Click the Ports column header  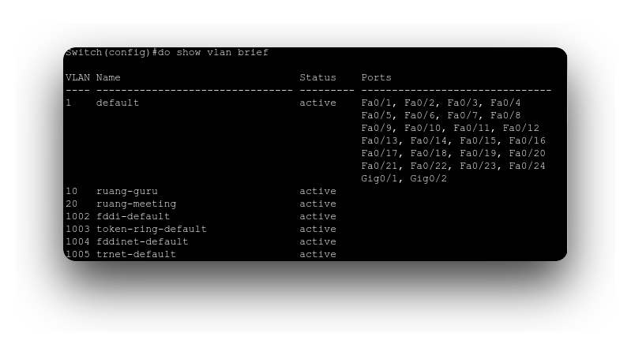point(376,78)
